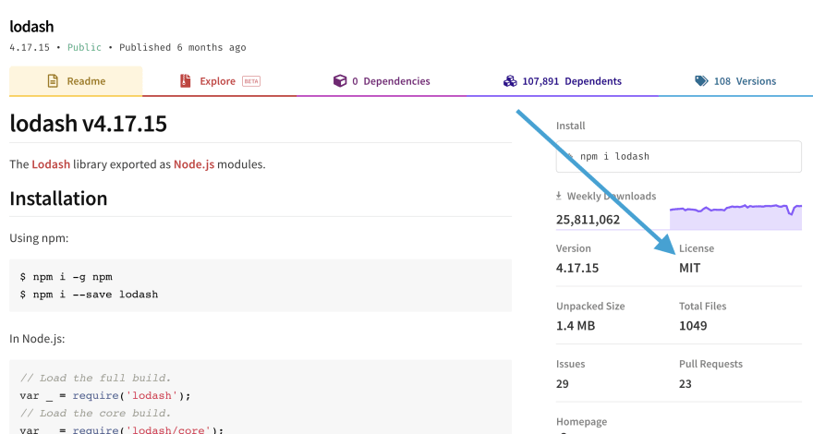813x434 pixels.
Task: Click the 'Load the full build' comment line
Action: (x=95, y=378)
